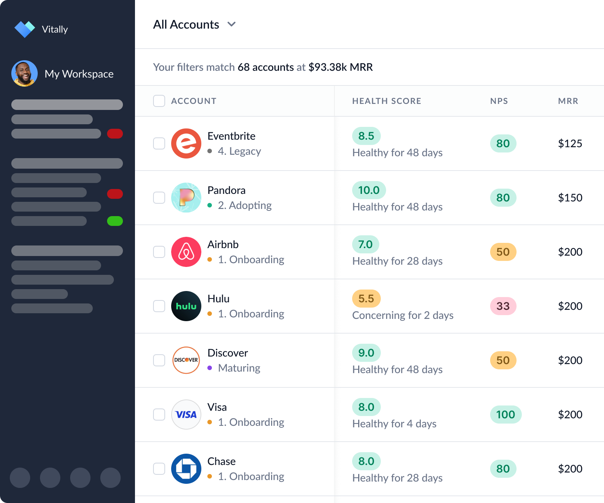Image resolution: width=604 pixels, height=503 pixels.
Task: Open the Airbnb account name
Action: 223,244
